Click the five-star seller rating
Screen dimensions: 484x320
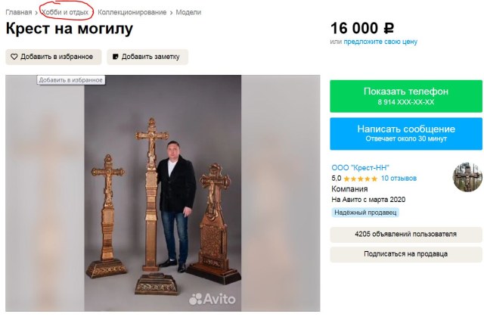361,179
